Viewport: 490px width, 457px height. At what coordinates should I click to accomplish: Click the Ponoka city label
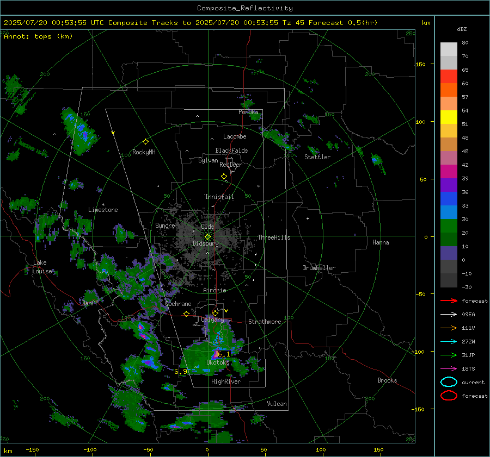[x=248, y=112]
